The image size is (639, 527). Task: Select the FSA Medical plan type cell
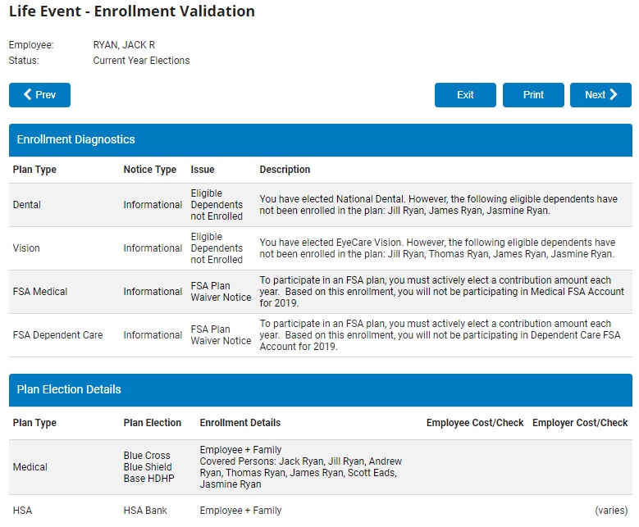pos(40,292)
